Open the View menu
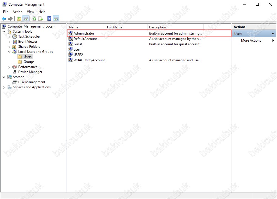The image size is (277, 199). [x=30, y=12]
